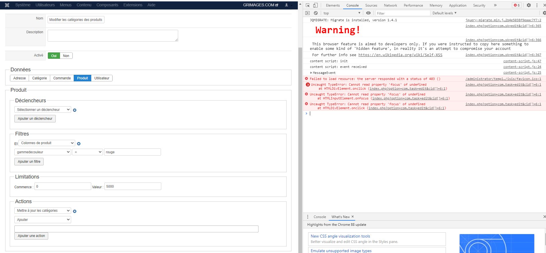Screen dimensions: 546x253
Task: Click the Description text area
Action: [x=113, y=36]
